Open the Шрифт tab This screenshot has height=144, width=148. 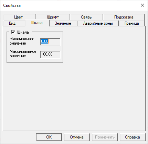point(53,17)
